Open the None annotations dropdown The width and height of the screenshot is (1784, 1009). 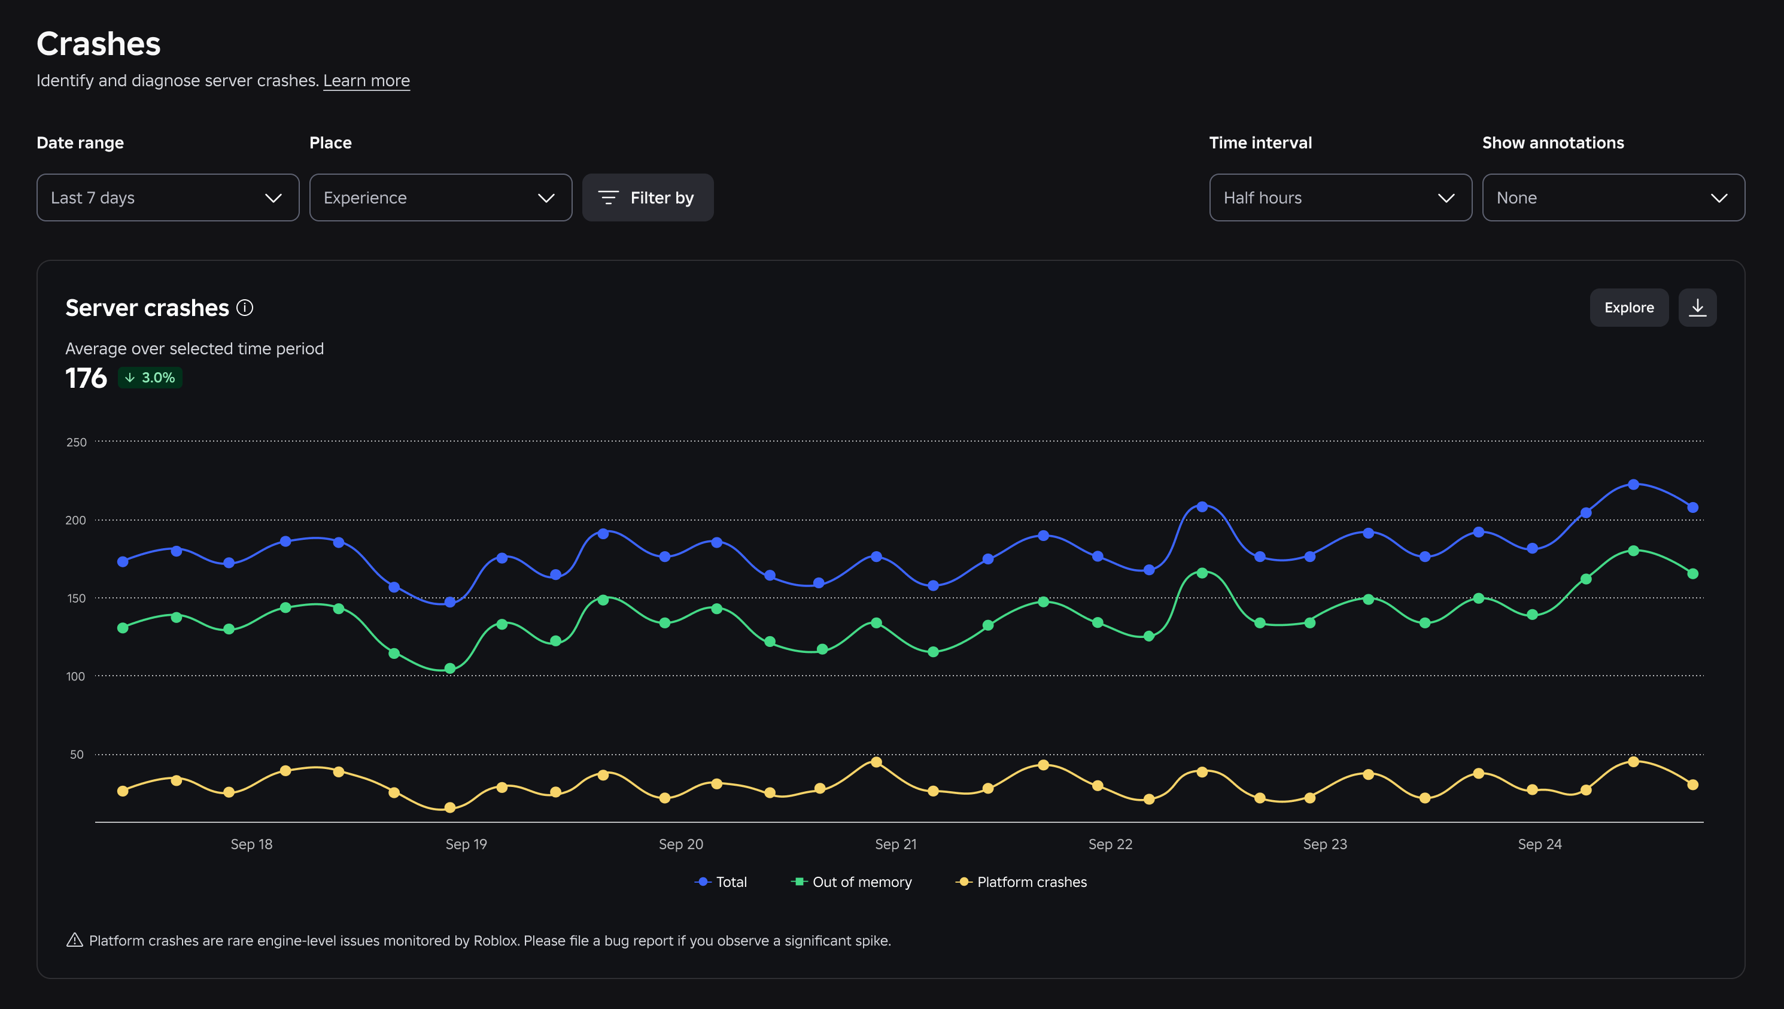(1613, 197)
